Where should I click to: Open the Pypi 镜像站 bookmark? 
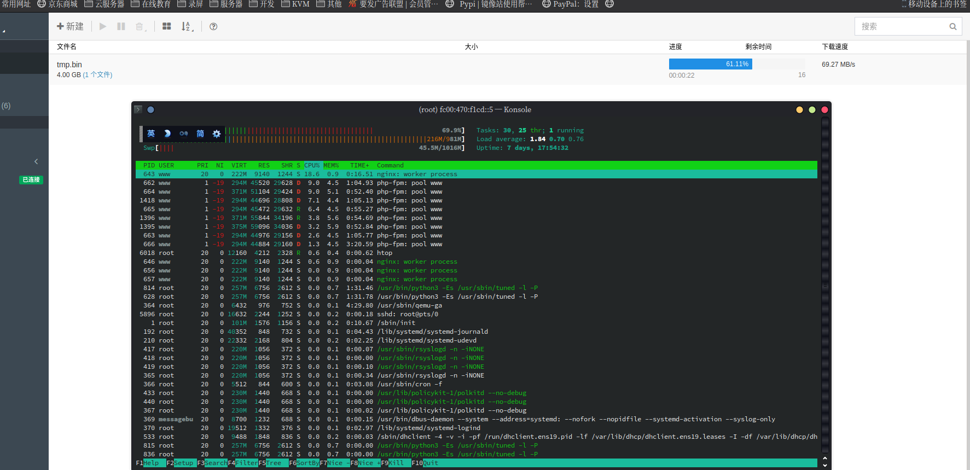click(x=489, y=4)
